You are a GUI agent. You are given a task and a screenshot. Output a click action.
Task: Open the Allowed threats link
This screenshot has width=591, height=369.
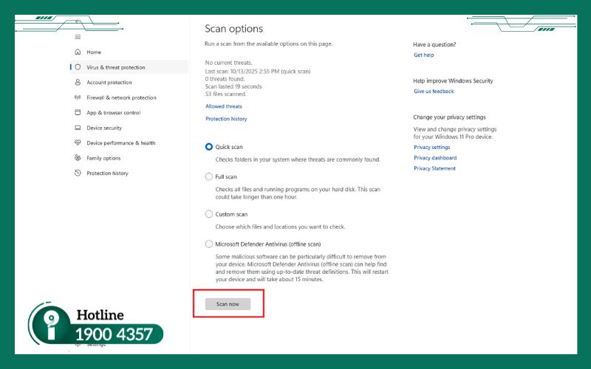(x=223, y=106)
